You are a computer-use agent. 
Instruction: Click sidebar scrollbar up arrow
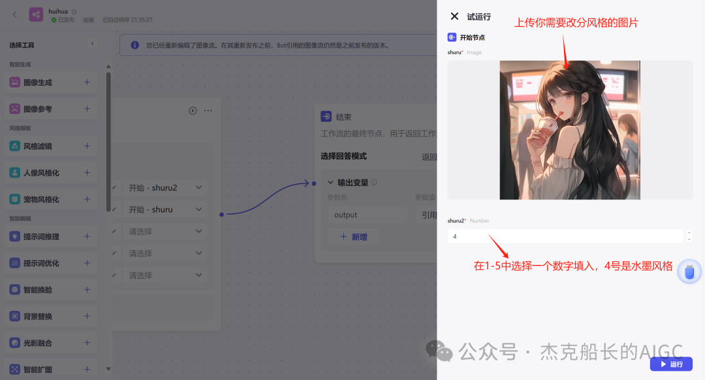(108, 66)
